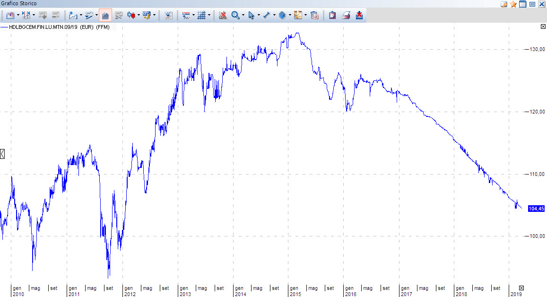The height and width of the screenshot is (297, 547).
Task: Click the chart delete red X icon
Action: click(x=223, y=16)
